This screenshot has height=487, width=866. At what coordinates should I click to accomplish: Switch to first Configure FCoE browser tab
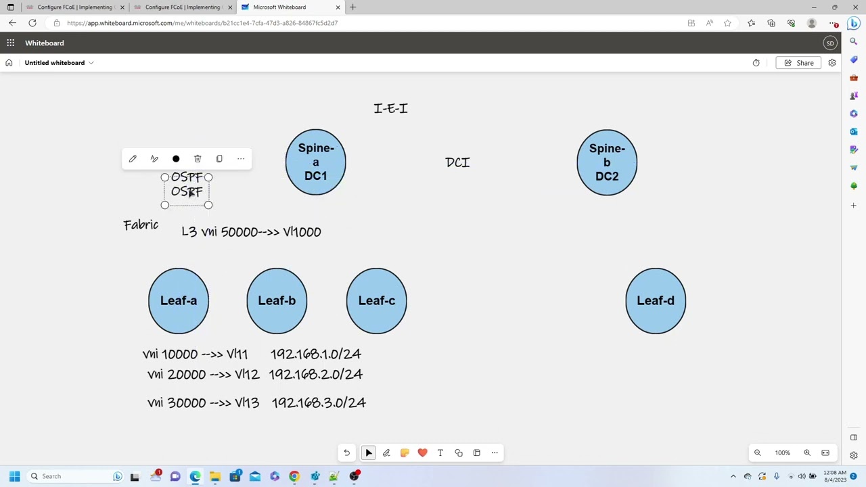tap(74, 7)
